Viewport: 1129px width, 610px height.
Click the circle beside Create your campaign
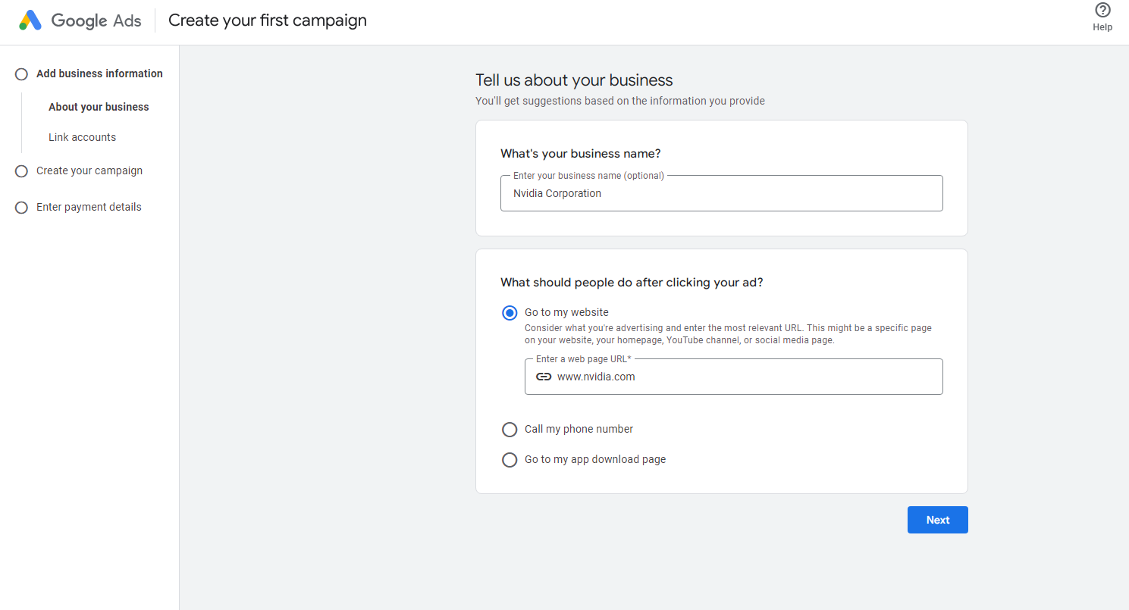pyautogui.click(x=21, y=170)
